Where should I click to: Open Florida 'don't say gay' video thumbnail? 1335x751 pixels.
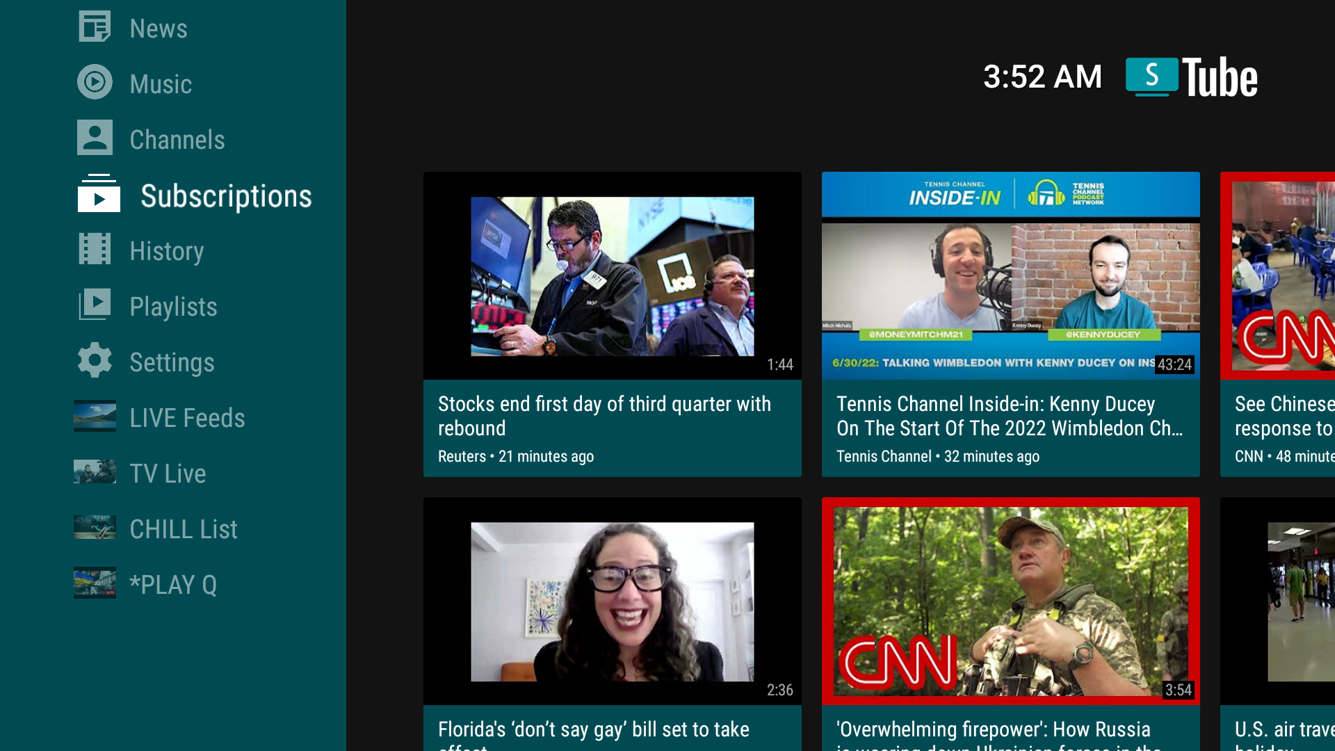click(x=612, y=601)
